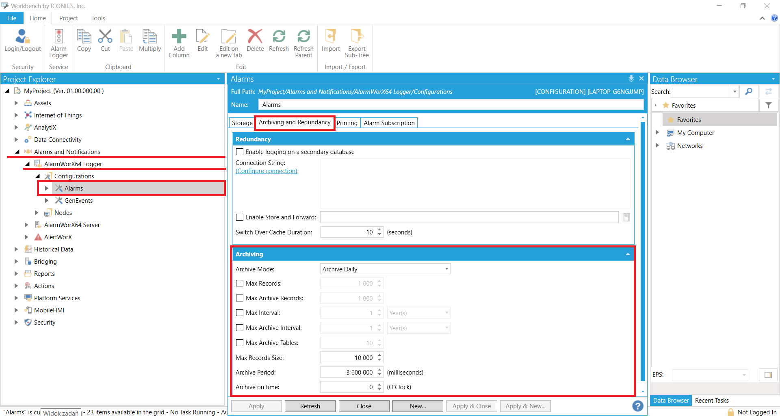This screenshot has width=780, height=416.
Task: Expand the Internet of Things node
Action: [16, 115]
